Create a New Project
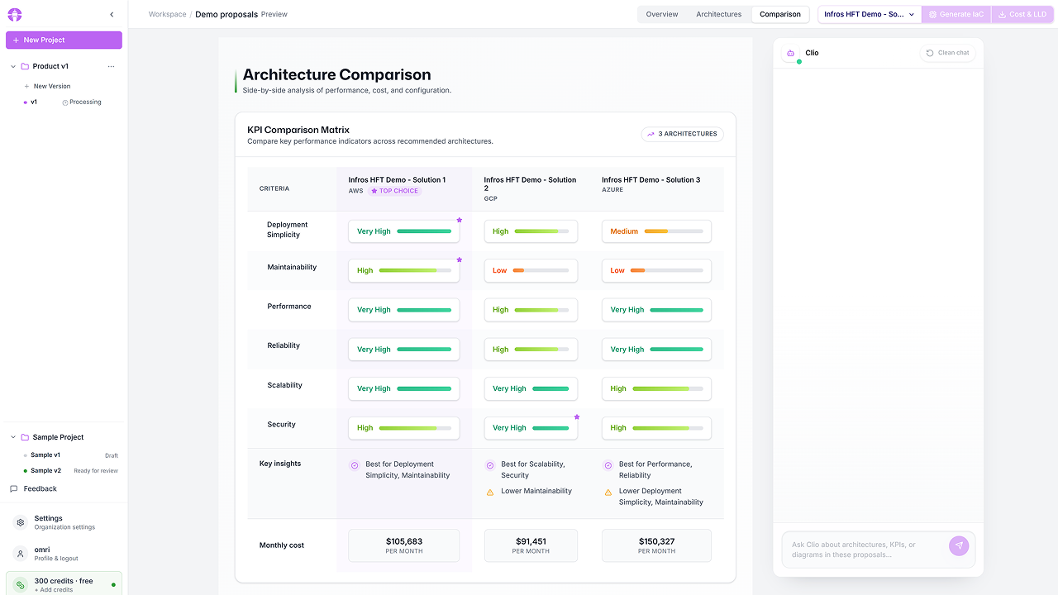1058x595 pixels. 64,40
